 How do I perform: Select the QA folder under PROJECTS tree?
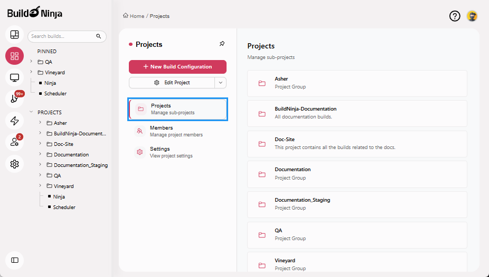[x=54, y=176]
